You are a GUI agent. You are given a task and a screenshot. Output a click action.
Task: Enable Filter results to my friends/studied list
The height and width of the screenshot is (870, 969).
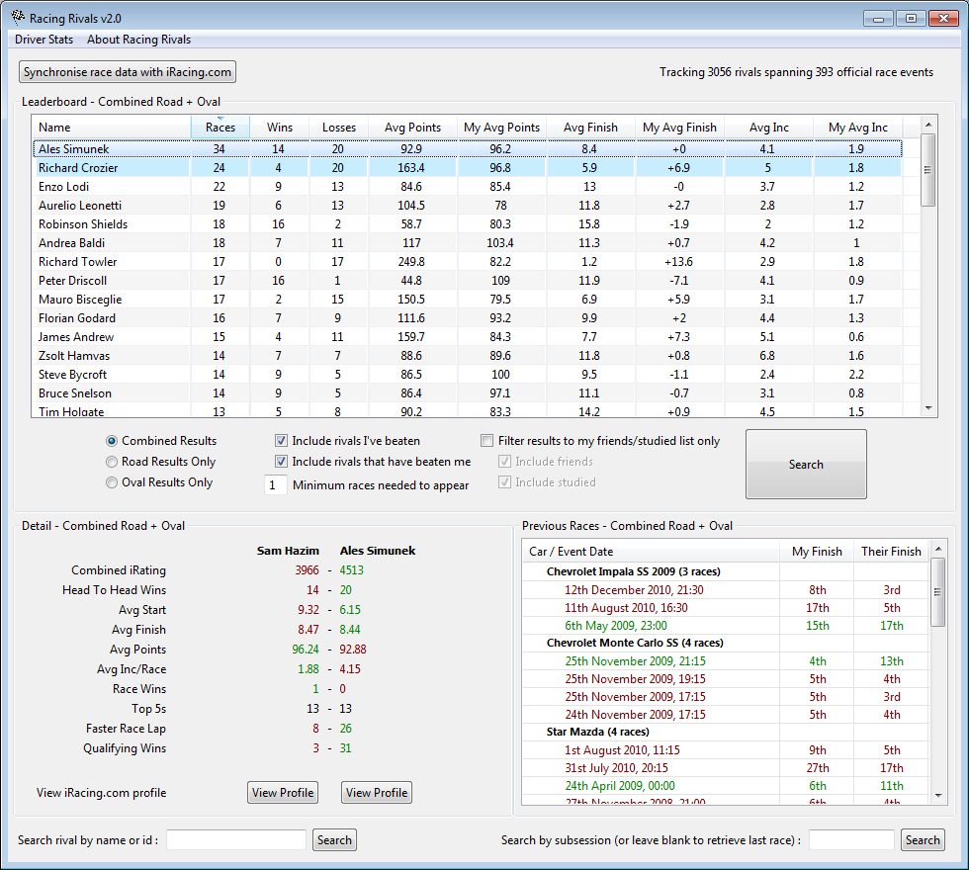[x=486, y=441]
